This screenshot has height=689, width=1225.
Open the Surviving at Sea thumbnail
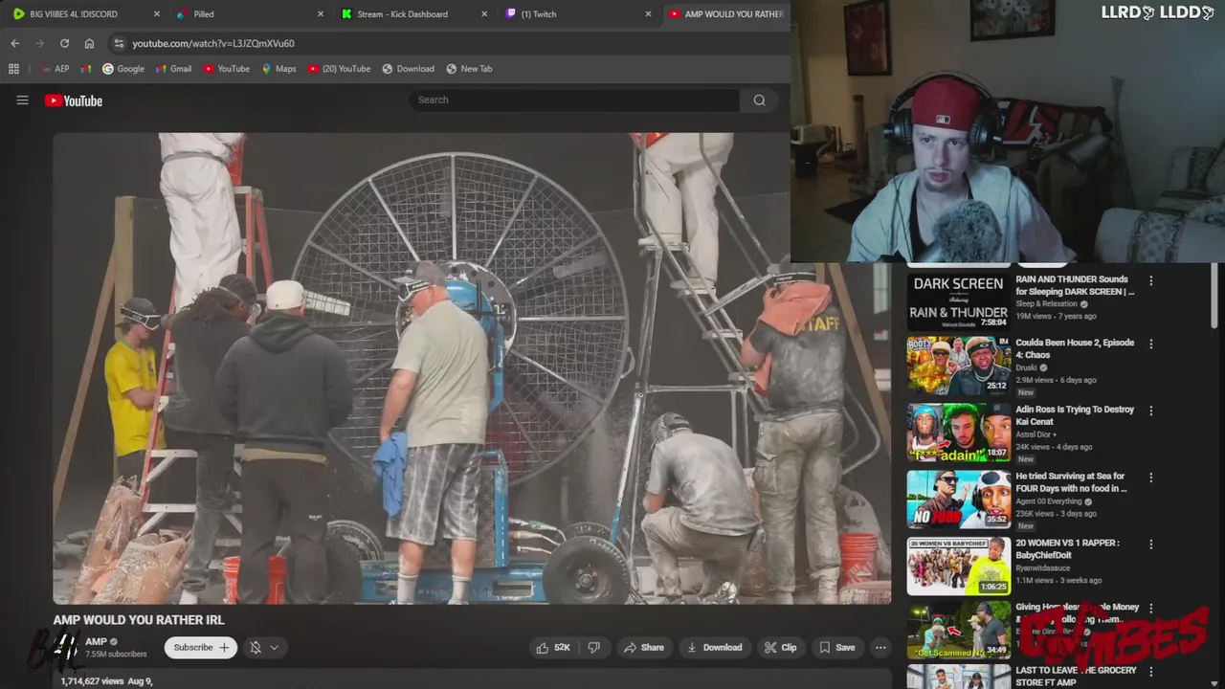coord(958,499)
